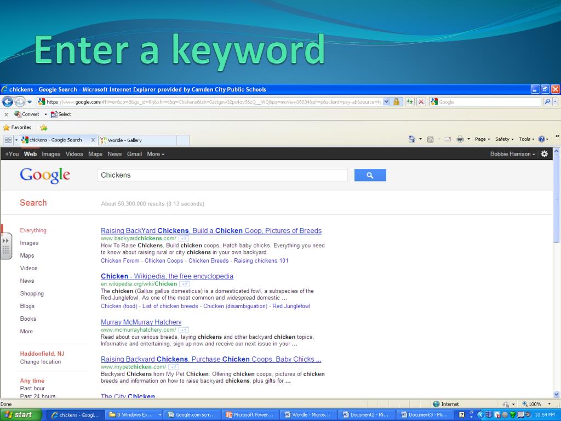The width and height of the screenshot is (561, 421).
Task: Click Chicken Coops sitelink
Action: [164, 260]
